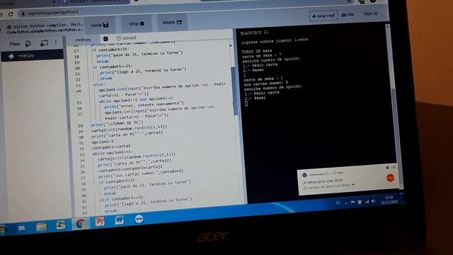Click the taskbar clock showing 15:18
Viewport: 453px width, 255px height.
click(389, 200)
